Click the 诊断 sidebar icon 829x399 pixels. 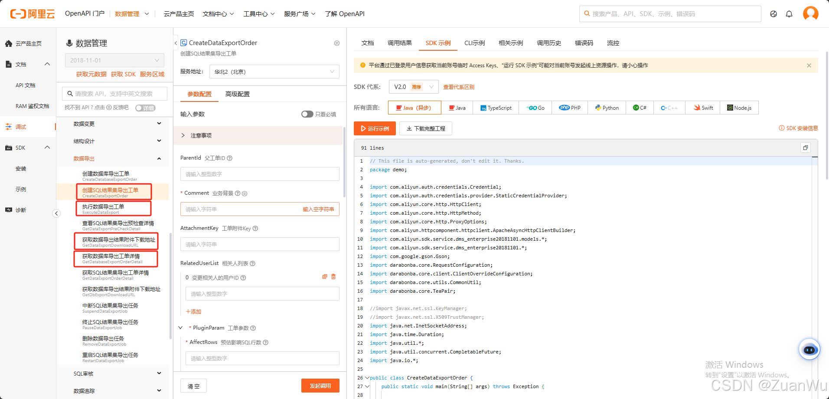point(9,210)
